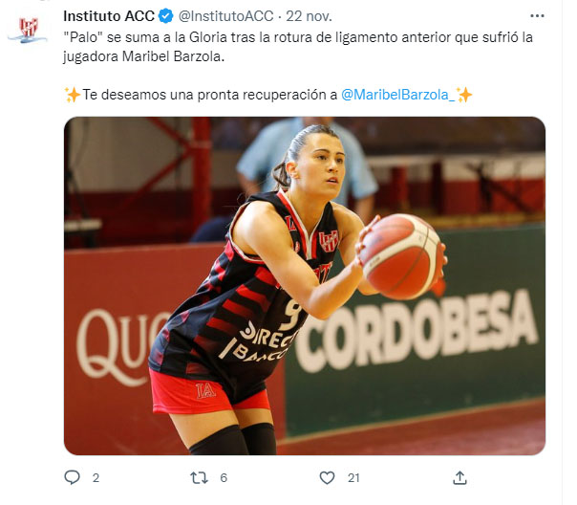Image resolution: width=577 pixels, height=505 pixels.
Task: Click the Instituto ACC profile avatar
Action: click(29, 29)
